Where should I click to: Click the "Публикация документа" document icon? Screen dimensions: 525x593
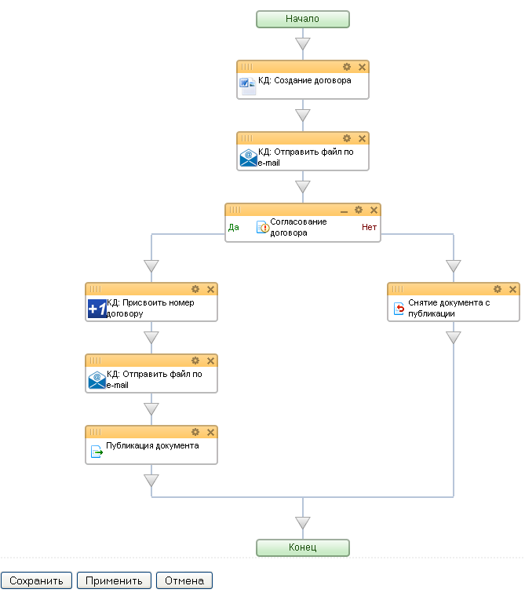[x=97, y=452]
